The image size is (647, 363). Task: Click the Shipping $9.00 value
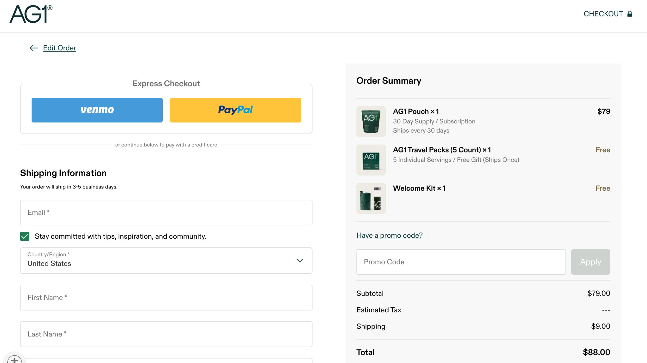click(601, 326)
